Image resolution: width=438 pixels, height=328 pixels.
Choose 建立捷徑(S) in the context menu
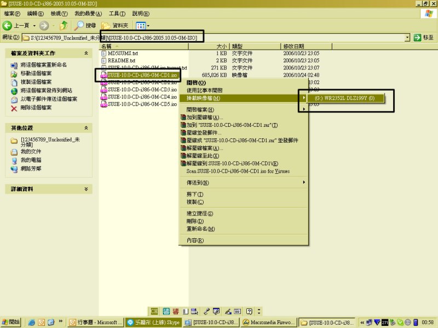point(243,214)
